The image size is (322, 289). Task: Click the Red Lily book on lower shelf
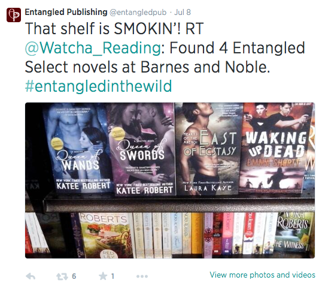point(105,236)
